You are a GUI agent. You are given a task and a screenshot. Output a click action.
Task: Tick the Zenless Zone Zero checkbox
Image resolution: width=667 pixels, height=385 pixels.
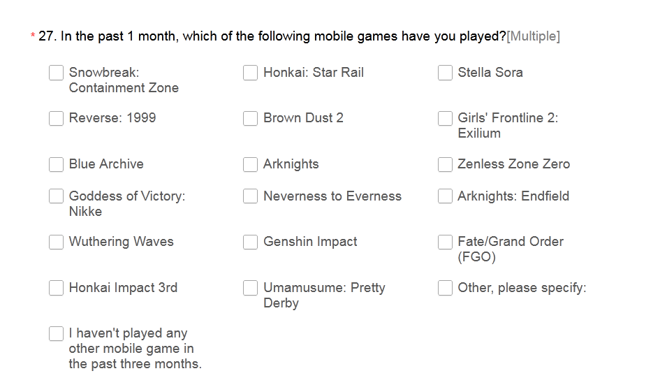(445, 164)
